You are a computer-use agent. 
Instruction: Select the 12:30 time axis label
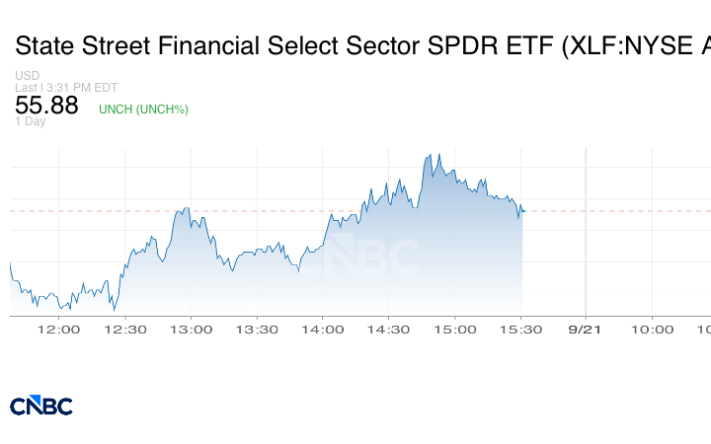[125, 330]
